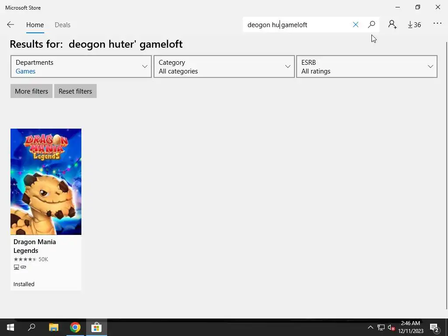Click Microsoft Store taskbar icon
The height and width of the screenshot is (336, 448).
click(x=97, y=327)
